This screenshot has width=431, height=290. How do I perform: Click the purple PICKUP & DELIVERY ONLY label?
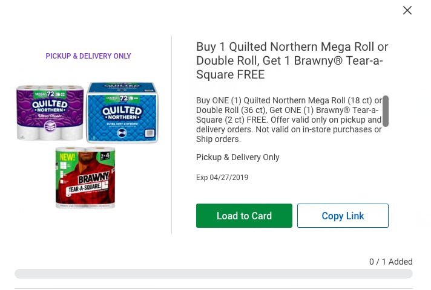[88, 56]
